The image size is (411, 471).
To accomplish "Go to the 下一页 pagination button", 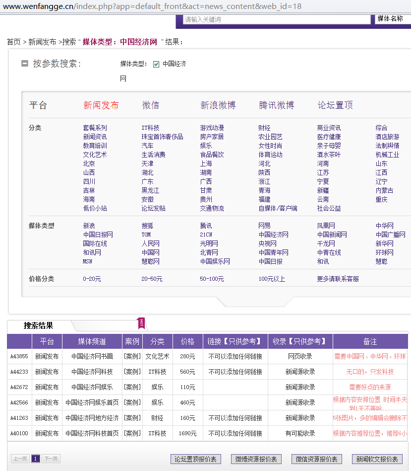I will click(x=52, y=459).
